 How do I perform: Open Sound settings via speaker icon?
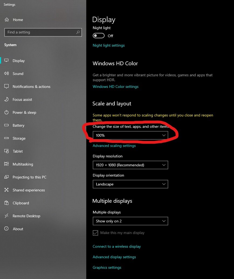coord(6,73)
